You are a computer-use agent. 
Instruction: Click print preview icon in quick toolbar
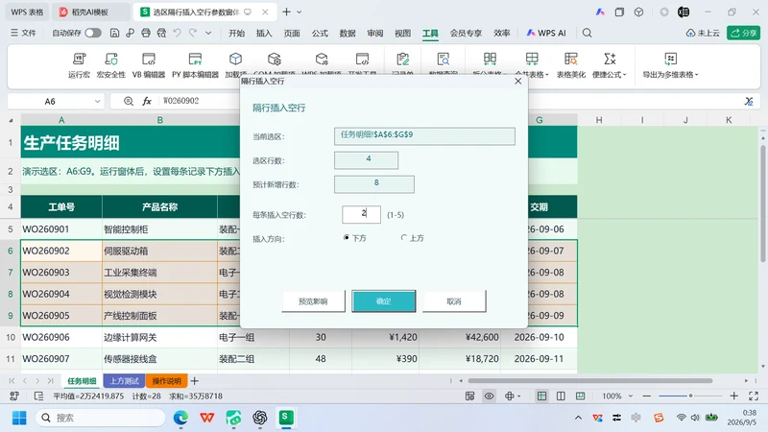tap(161, 33)
